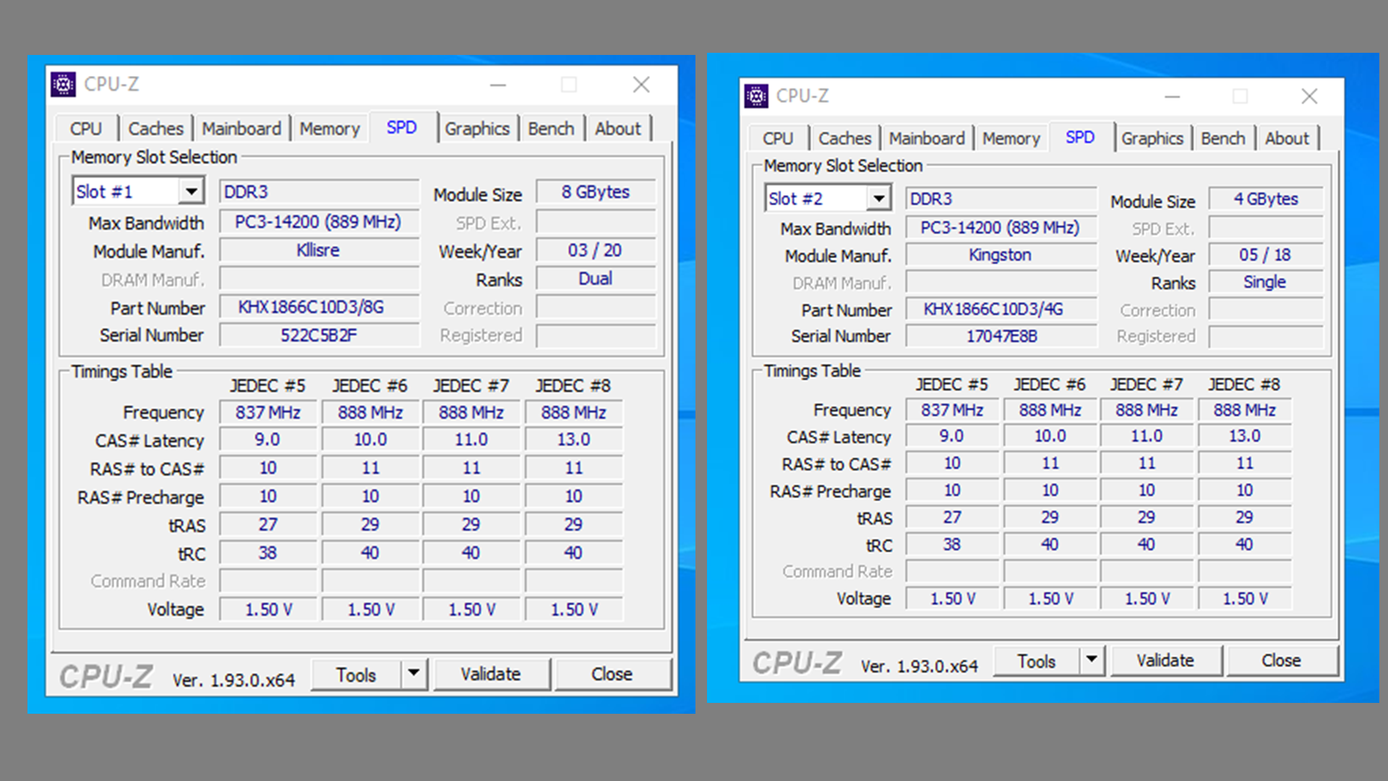Click Validate button in right window
The height and width of the screenshot is (781, 1388).
coord(1165,660)
